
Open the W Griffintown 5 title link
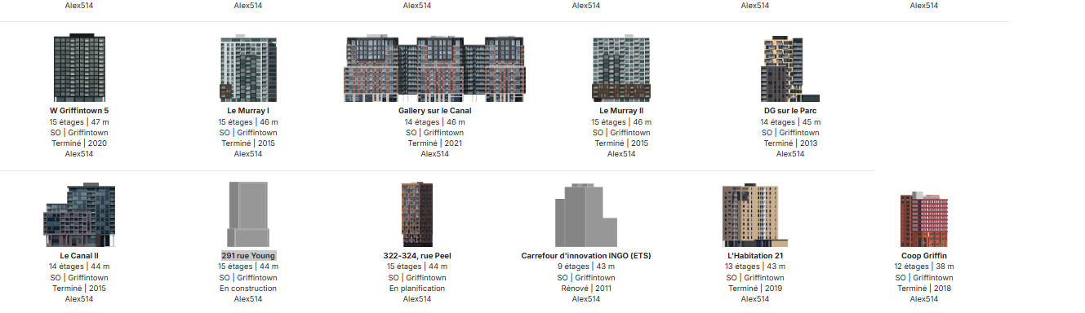[79, 111]
